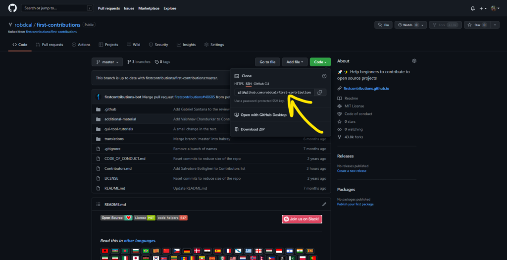This screenshot has width=507, height=260.
Task: Copy the SSH clone URL
Action: click(x=319, y=93)
